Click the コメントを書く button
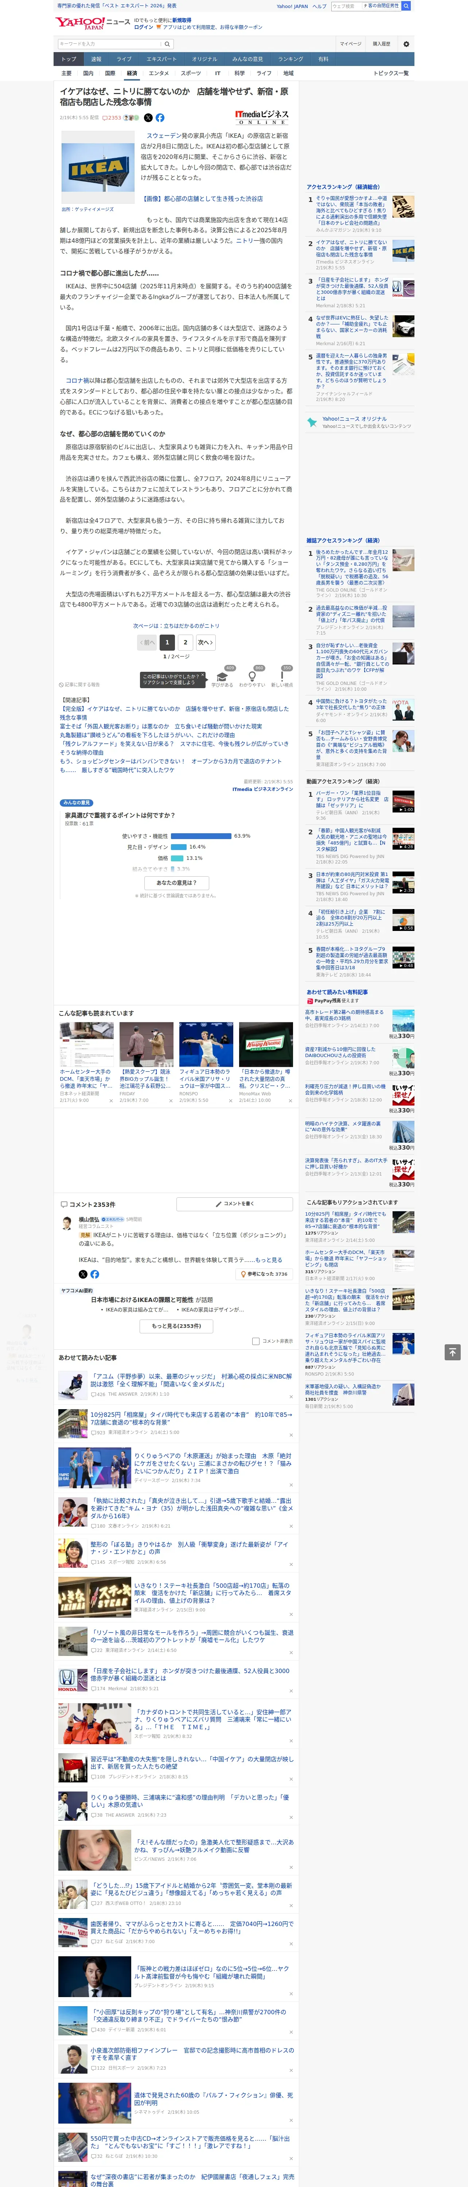This screenshot has width=468, height=2187. point(234,1204)
